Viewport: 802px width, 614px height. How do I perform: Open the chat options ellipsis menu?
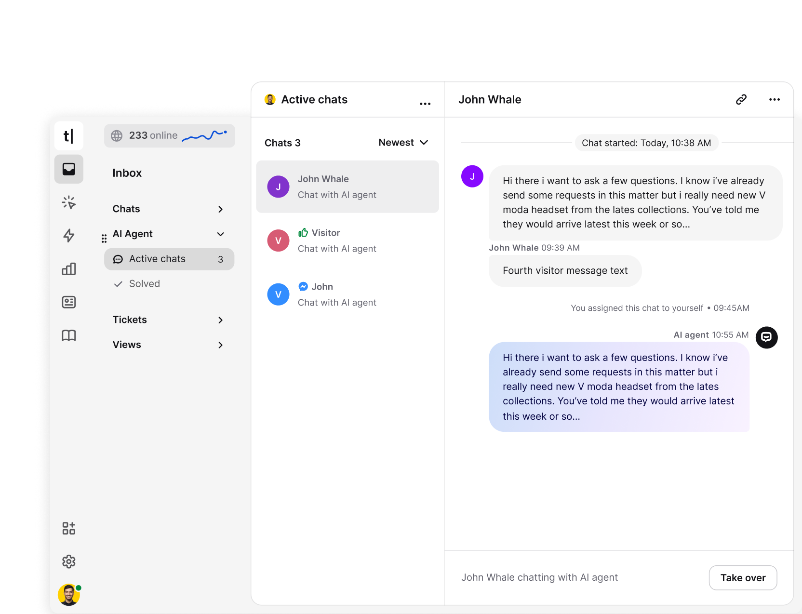[774, 99]
